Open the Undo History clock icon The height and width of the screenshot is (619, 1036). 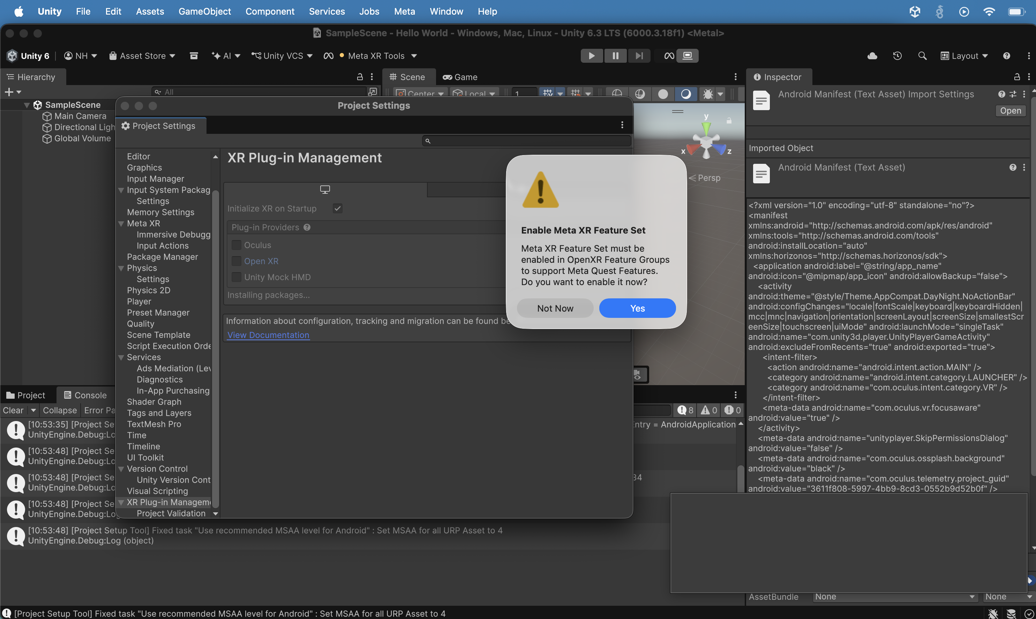[x=897, y=55]
